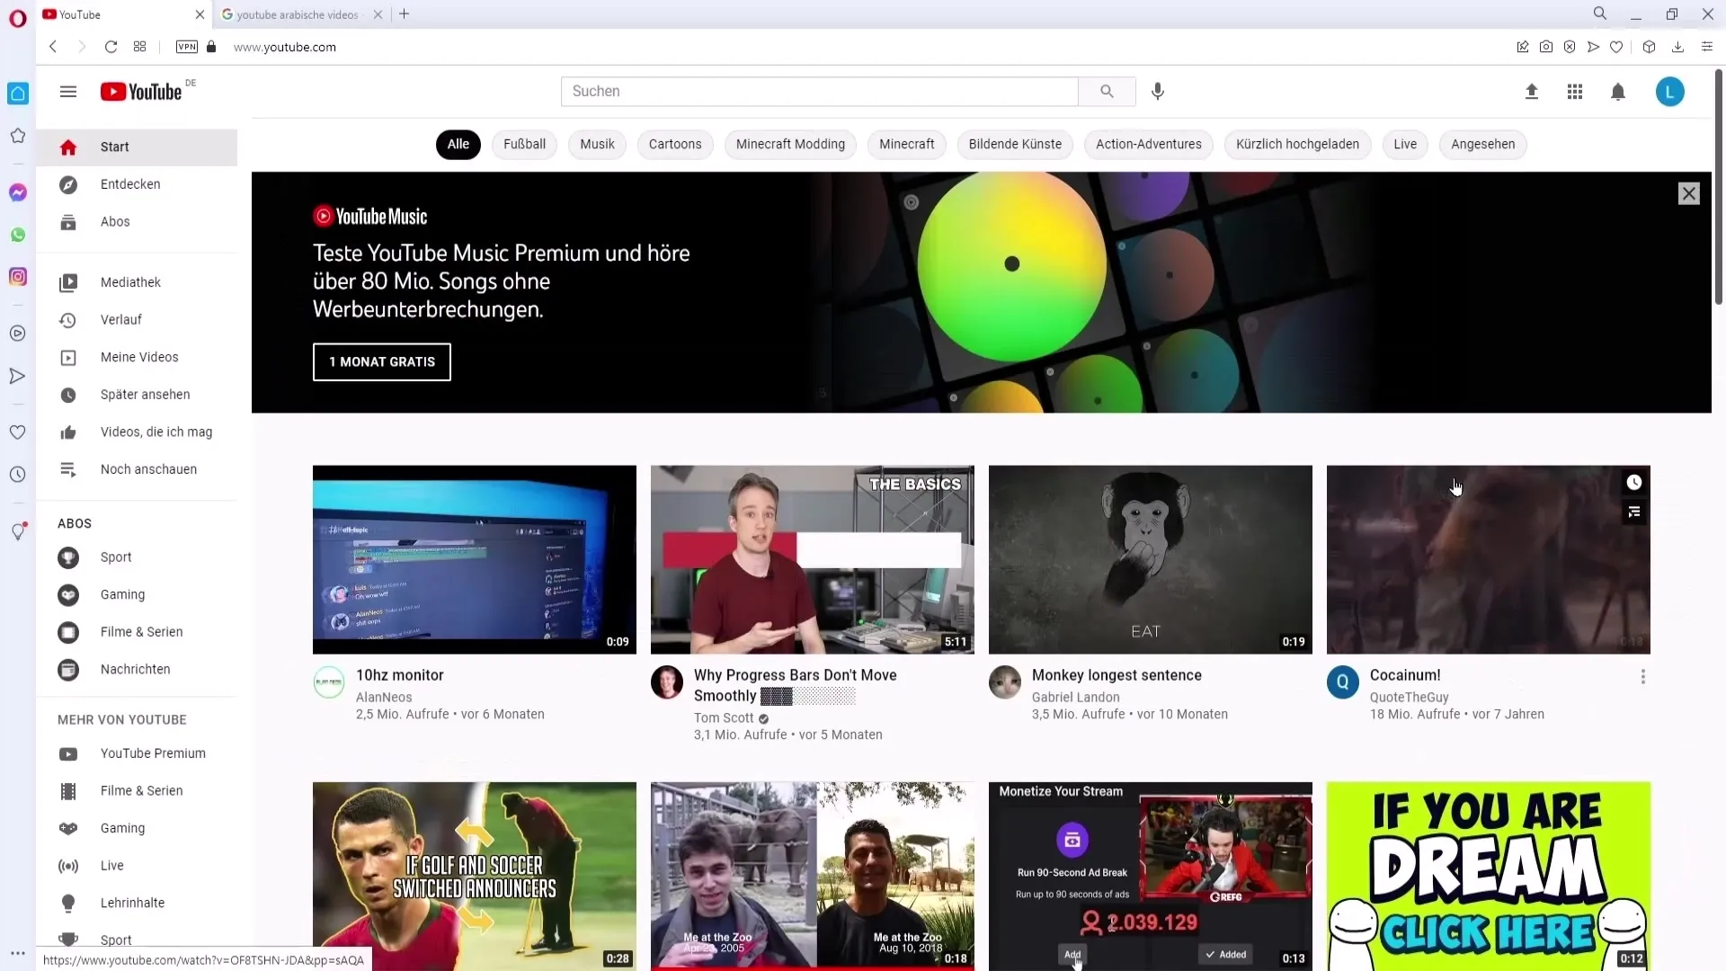The height and width of the screenshot is (971, 1726).
Task: Close the YouTube Music banner
Action: click(1689, 193)
